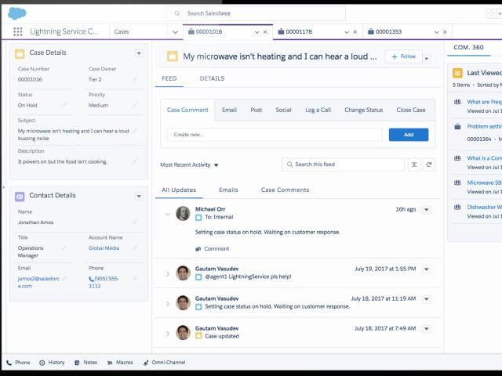Collapse Michael Orr's feed post
Image resolution: width=502 pixels, height=376 pixels.
(168, 214)
